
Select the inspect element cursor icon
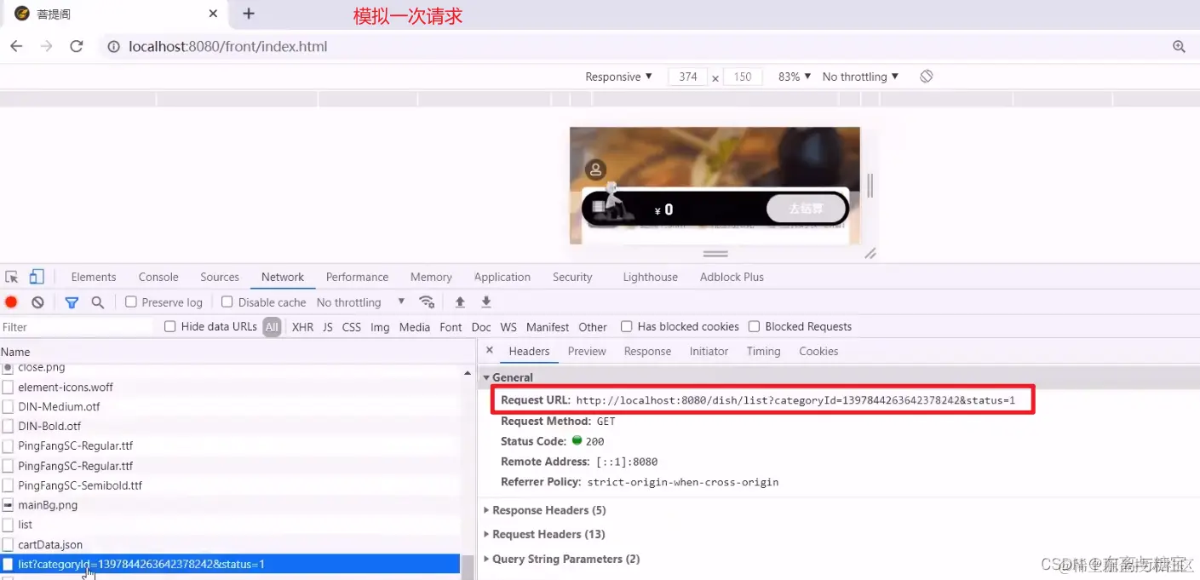(13, 276)
